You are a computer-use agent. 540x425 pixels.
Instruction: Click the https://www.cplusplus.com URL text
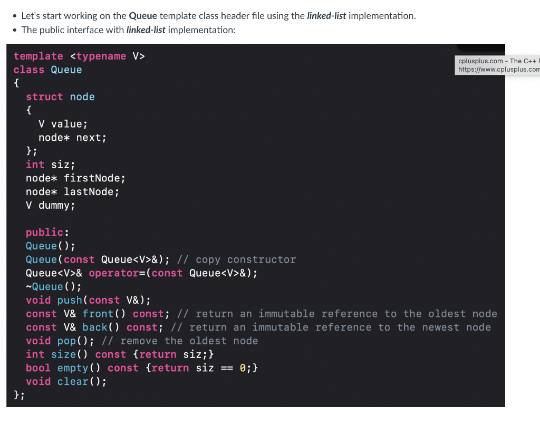[498, 69]
